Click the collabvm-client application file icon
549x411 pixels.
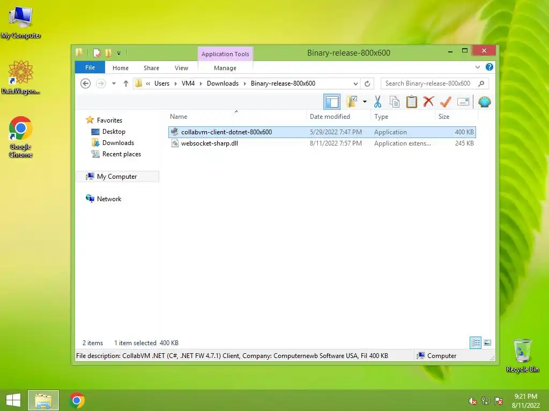click(174, 132)
